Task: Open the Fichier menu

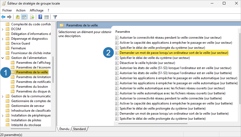Action: [x=7, y=10]
